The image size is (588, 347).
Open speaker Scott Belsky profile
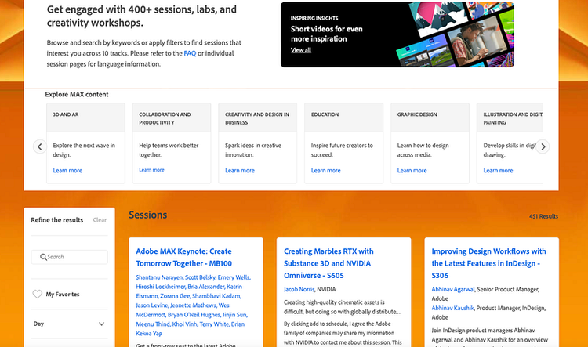click(200, 277)
